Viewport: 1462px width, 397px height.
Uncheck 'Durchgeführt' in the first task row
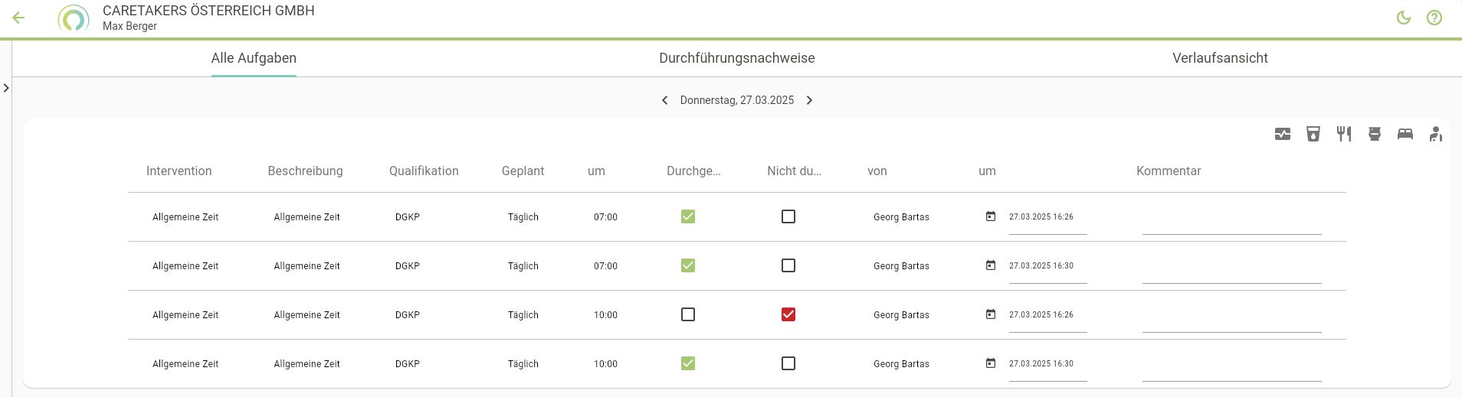point(688,216)
